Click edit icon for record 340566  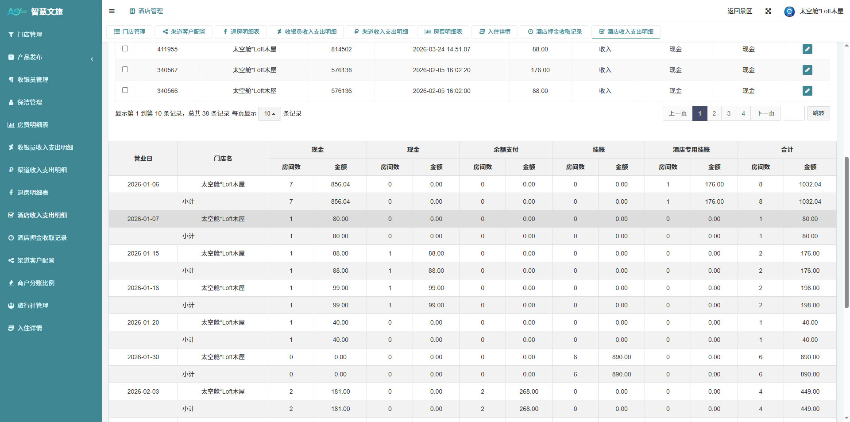[807, 91]
